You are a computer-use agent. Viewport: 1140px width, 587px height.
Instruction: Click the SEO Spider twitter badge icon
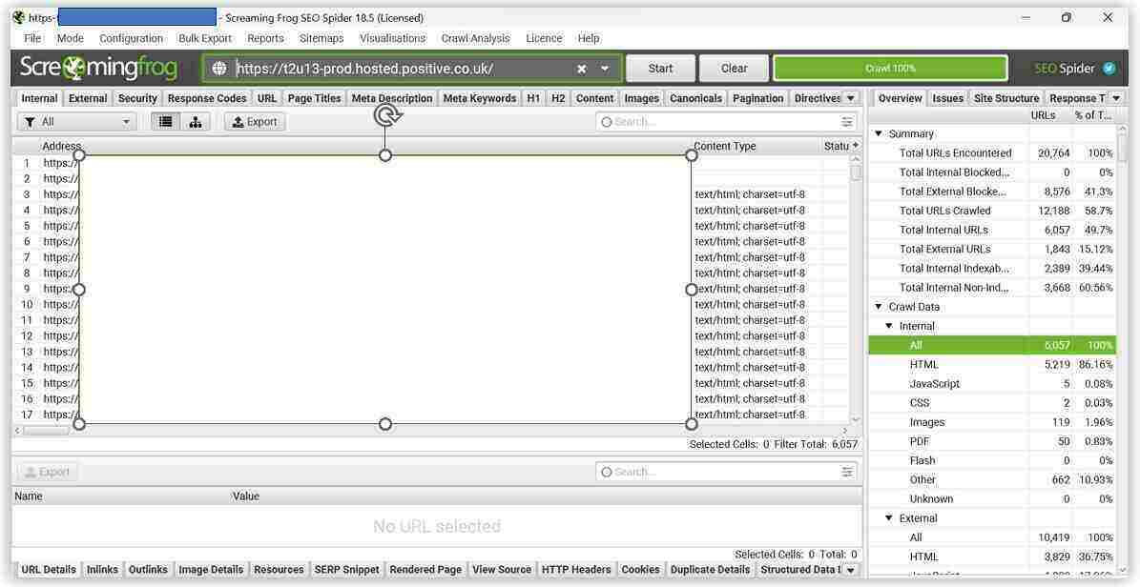click(x=1109, y=69)
